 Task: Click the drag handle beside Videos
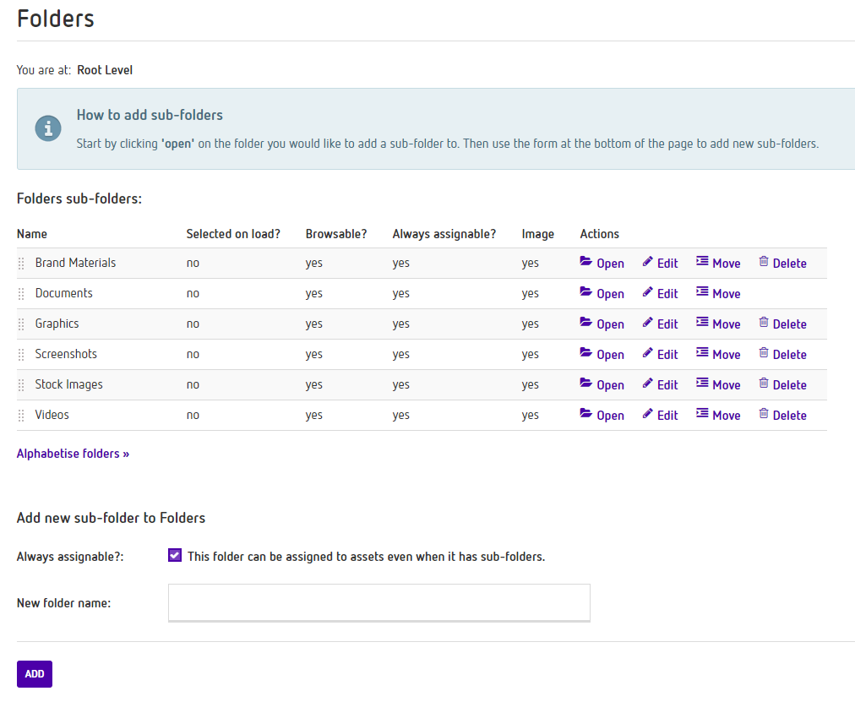pos(21,416)
